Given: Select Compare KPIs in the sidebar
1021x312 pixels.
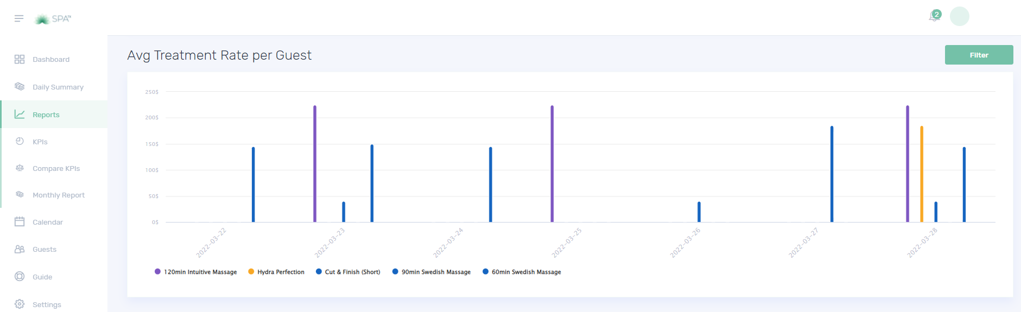Looking at the screenshot, I should [56, 168].
